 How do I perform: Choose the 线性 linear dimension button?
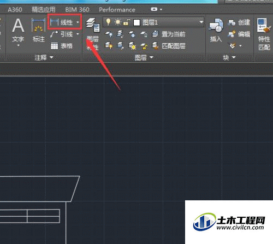[61, 22]
